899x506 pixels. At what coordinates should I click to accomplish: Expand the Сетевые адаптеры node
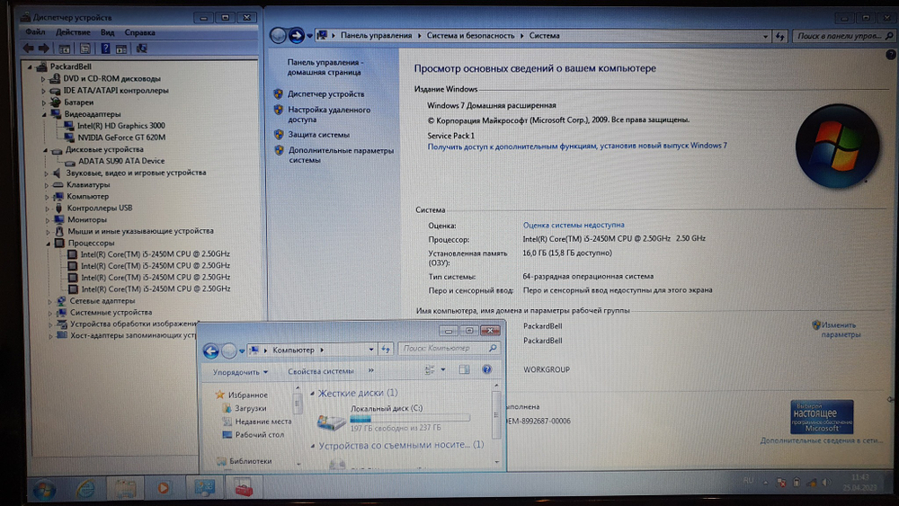pos(49,301)
